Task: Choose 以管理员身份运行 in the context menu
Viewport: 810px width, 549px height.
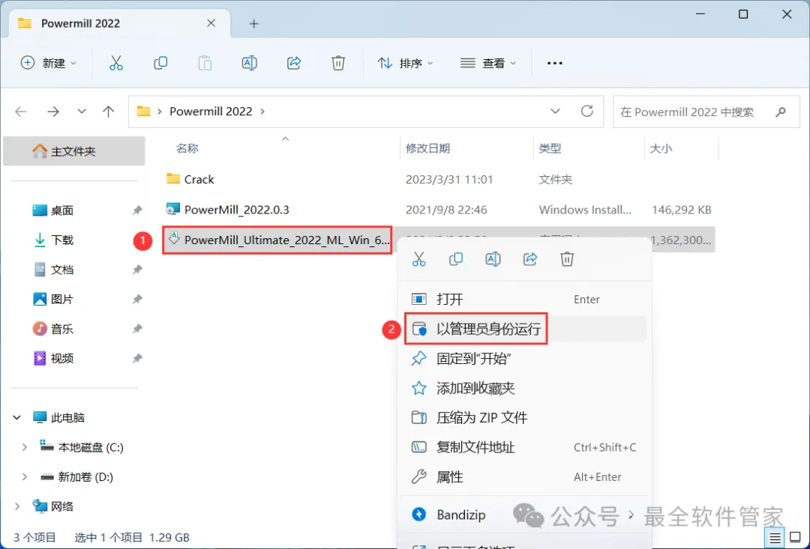Action: click(x=524, y=329)
